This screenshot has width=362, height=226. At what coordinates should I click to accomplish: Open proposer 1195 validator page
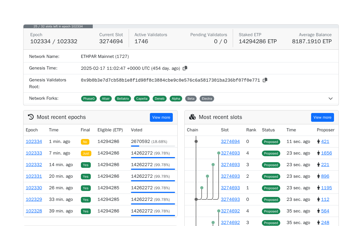326,188
